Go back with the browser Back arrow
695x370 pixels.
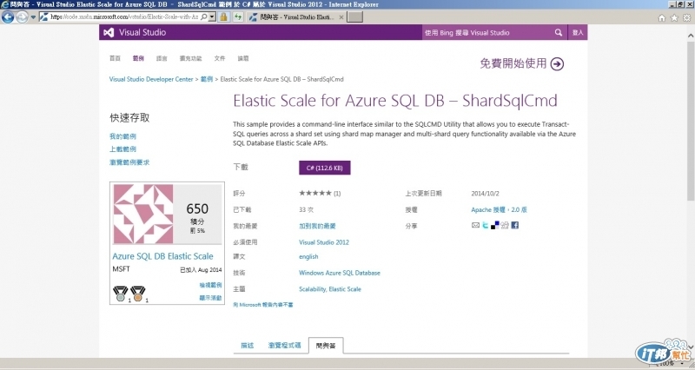[8, 17]
